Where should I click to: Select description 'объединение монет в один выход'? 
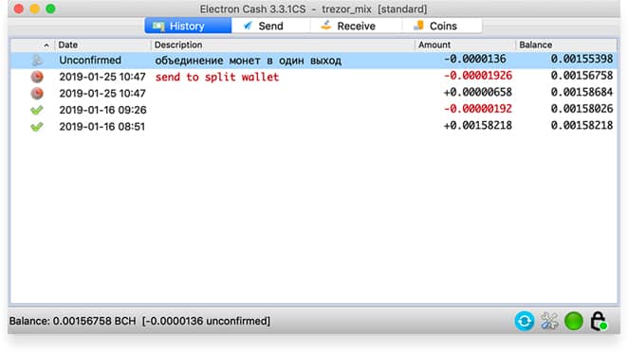point(248,61)
